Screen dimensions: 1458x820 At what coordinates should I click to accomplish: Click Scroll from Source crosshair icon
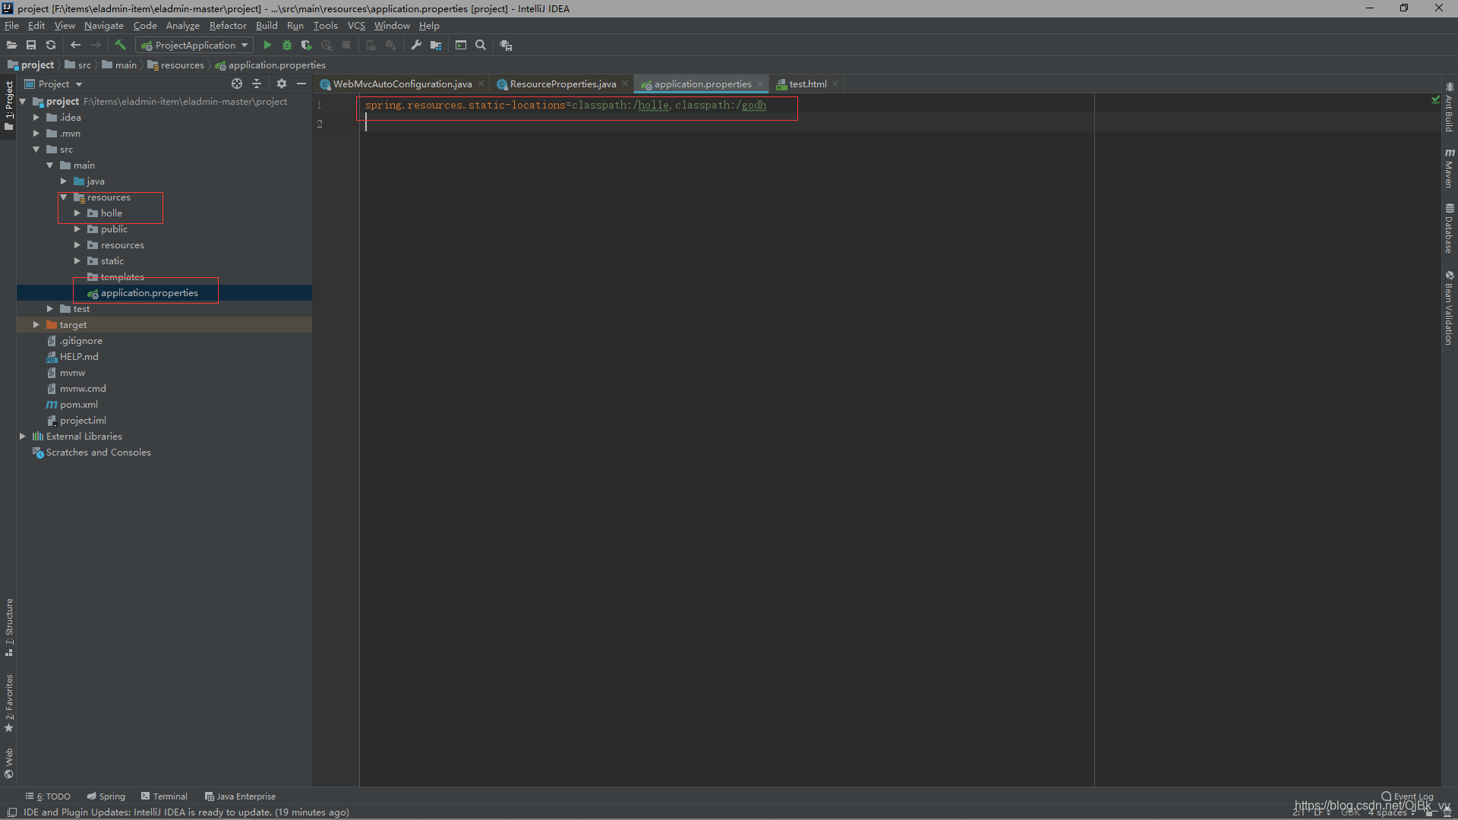237,84
